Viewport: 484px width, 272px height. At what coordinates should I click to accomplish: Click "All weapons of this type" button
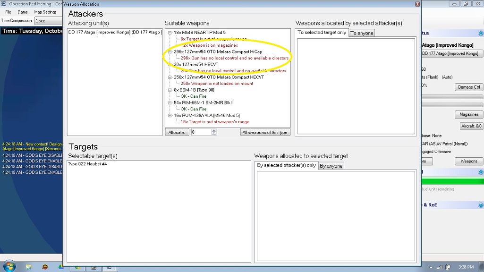265,132
